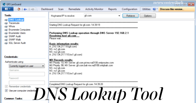Open the Configuration tab
The image size is (196, 103).
130,9
